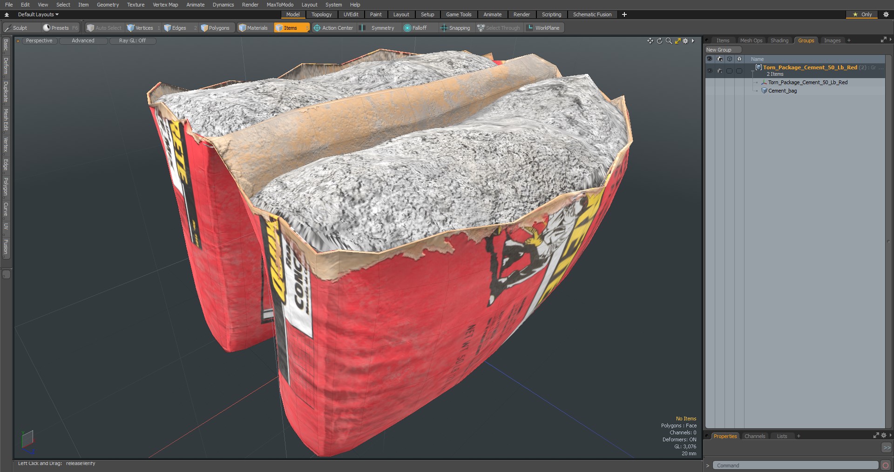Viewport: 894px width, 472px height.
Task: Open the Properties panel settings gear
Action: tap(884, 436)
